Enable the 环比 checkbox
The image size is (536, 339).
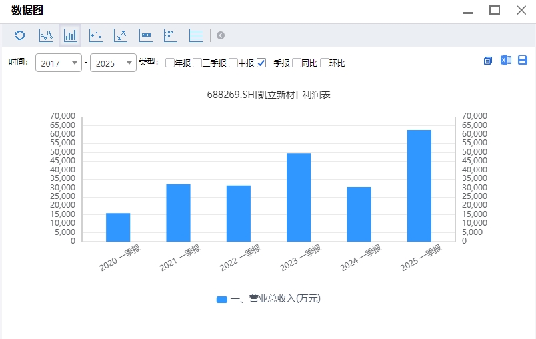(x=325, y=63)
